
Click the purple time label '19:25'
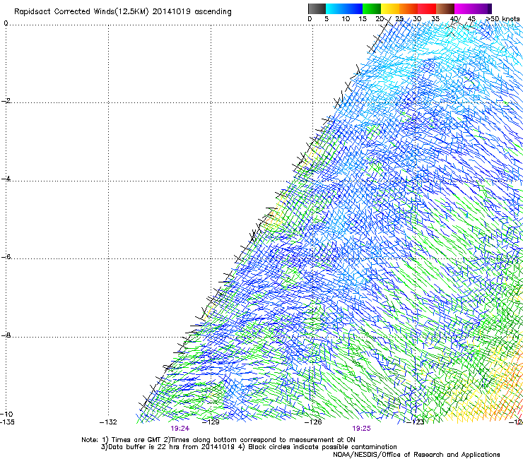click(362, 429)
